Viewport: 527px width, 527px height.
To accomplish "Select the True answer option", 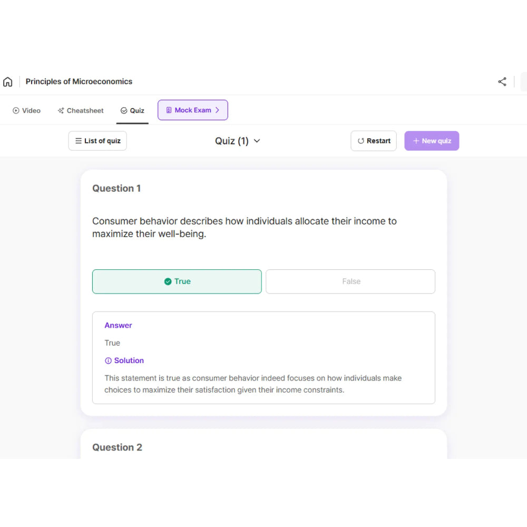I will (x=177, y=281).
